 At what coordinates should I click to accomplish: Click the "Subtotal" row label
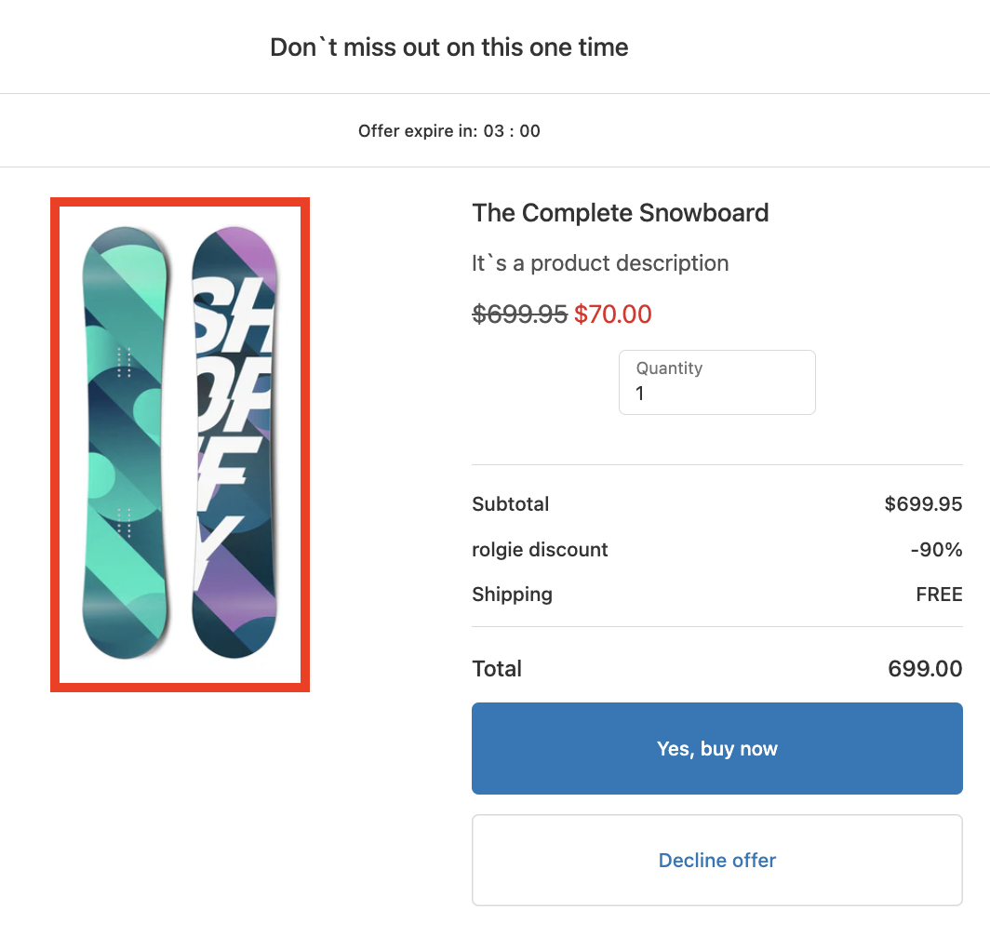511,504
